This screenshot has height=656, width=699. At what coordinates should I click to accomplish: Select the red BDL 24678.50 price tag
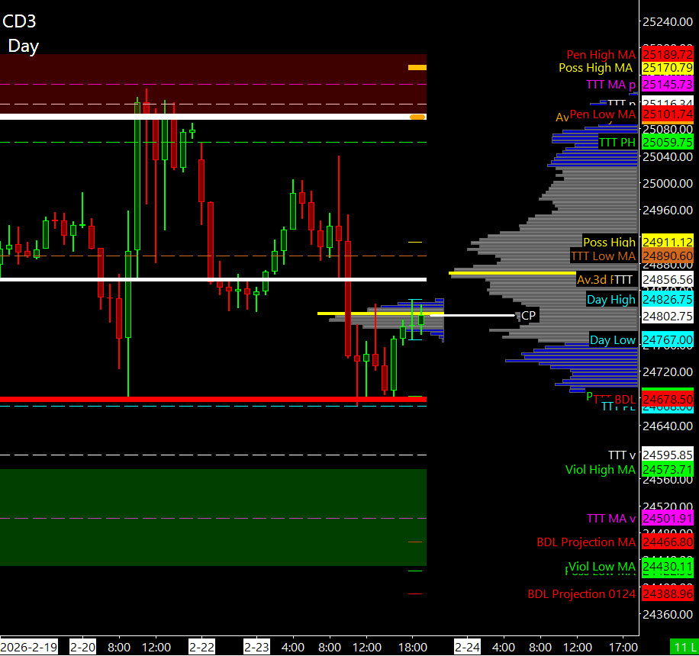coord(667,399)
